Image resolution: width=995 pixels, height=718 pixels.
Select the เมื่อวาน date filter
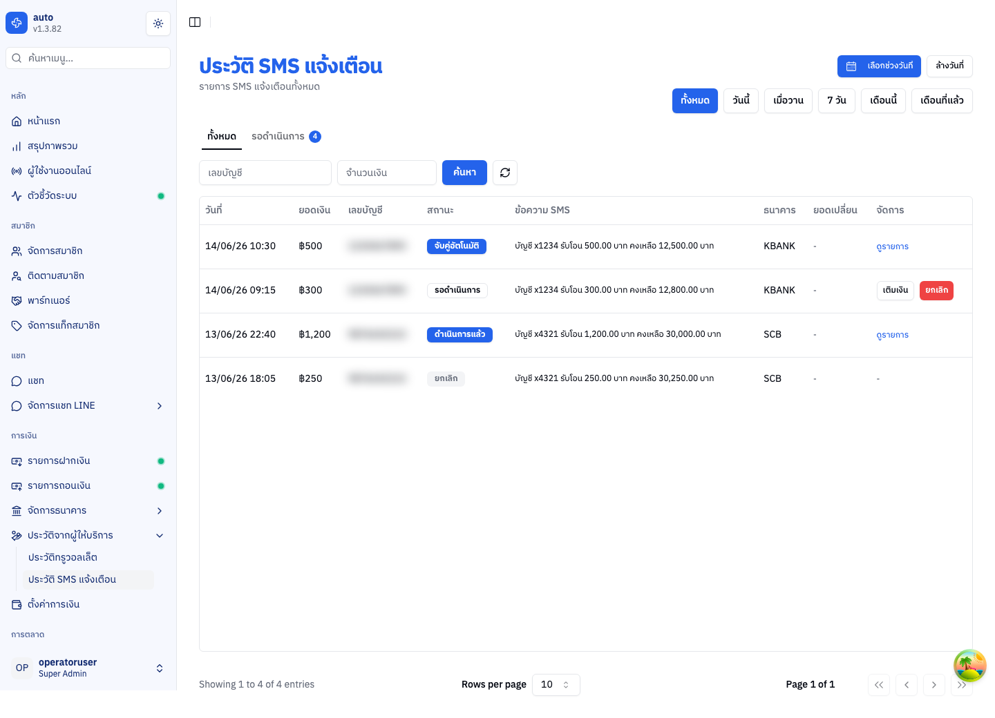tap(788, 101)
